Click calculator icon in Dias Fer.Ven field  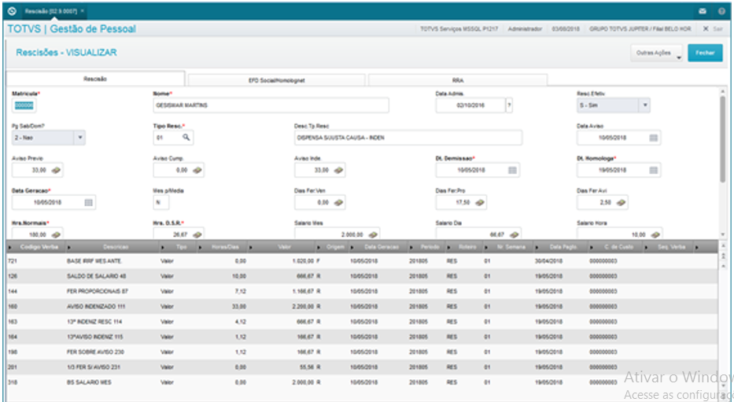pyautogui.click(x=339, y=203)
